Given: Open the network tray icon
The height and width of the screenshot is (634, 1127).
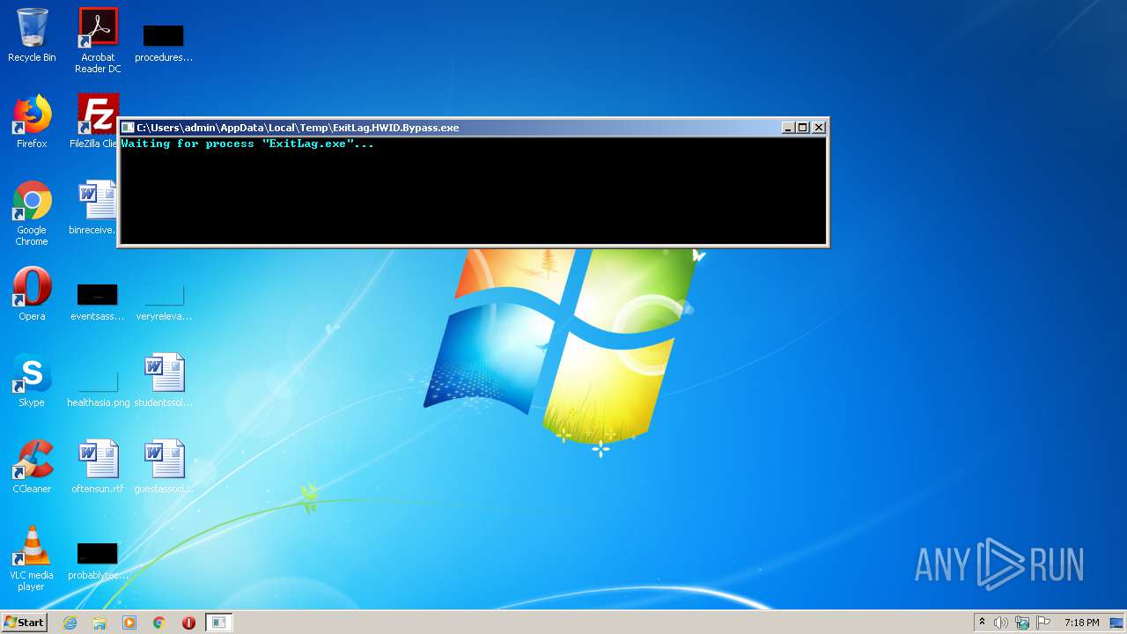Looking at the screenshot, I should (1022, 623).
